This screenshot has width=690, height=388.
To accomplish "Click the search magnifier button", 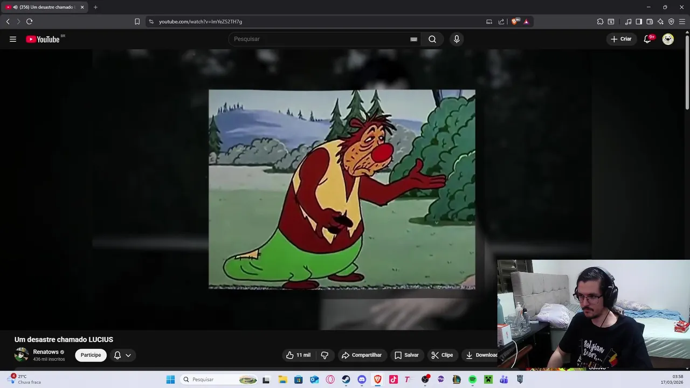I will 432,39.
